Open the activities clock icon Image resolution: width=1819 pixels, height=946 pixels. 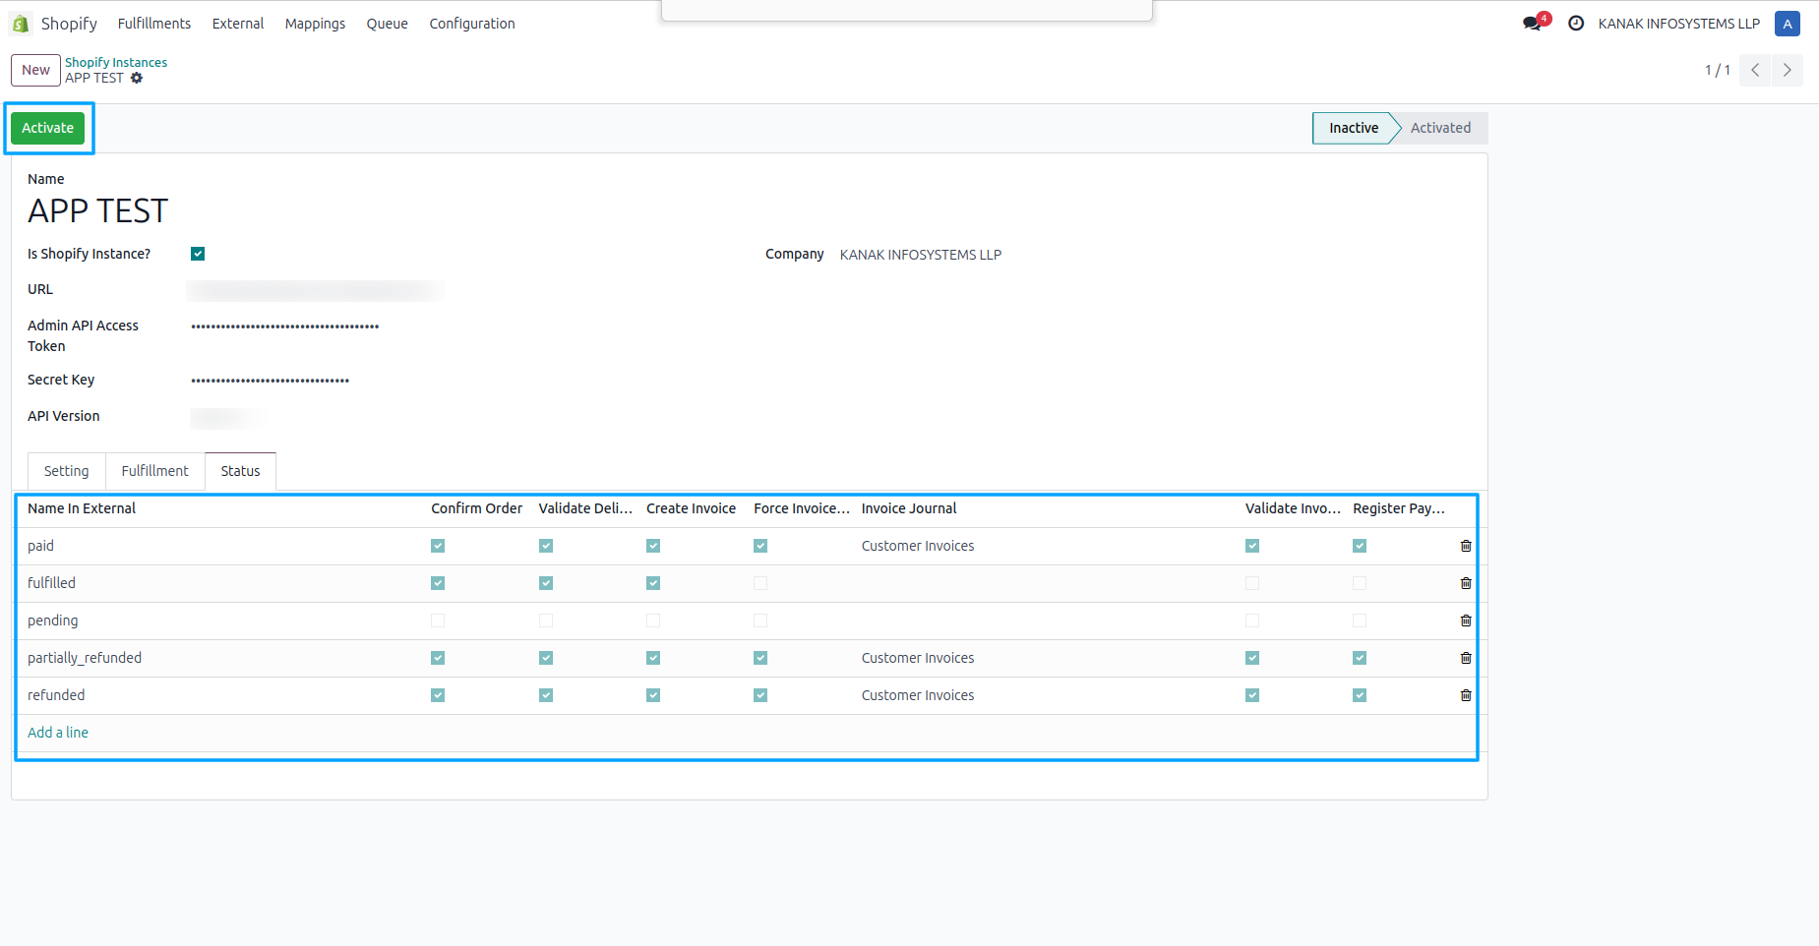point(1576,24)
